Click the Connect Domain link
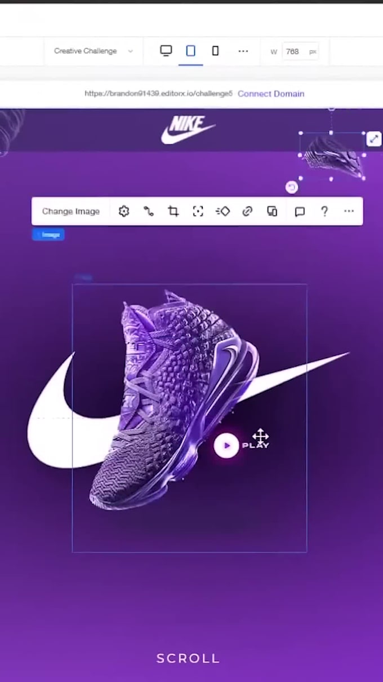The height and width of the screenshot is (682, 383). coord(271,94)
